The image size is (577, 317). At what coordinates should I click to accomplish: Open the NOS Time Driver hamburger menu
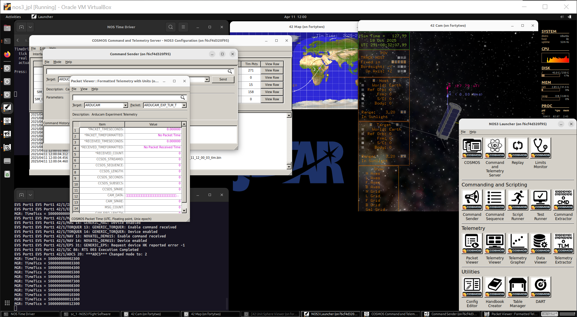(183, 27)
